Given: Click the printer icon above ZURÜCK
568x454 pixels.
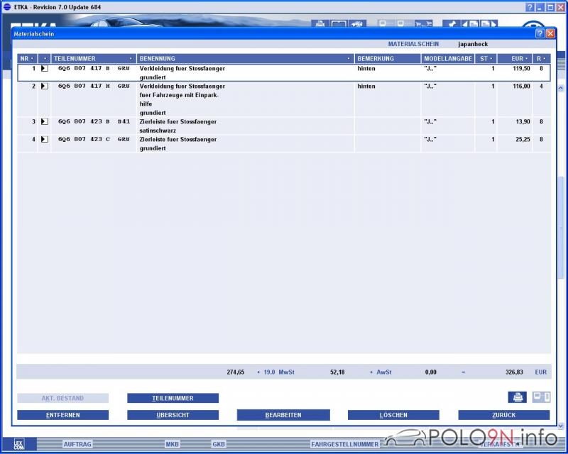Looking at the screenshot, I should (x=517, y=397).
